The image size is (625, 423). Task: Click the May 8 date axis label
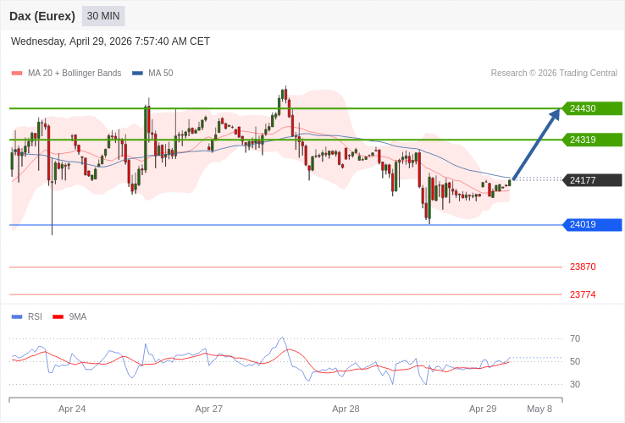pos(539,409)
